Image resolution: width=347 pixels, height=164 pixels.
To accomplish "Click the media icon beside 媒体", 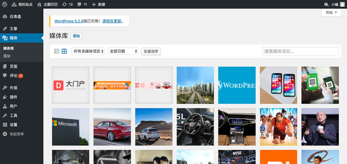I will click(x=5, y=38).
